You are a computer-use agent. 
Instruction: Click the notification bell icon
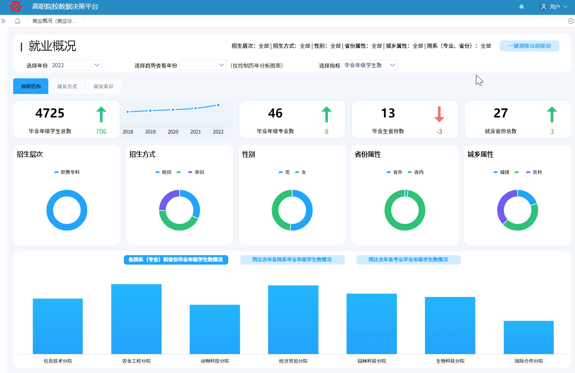click(x=521, y=7)
